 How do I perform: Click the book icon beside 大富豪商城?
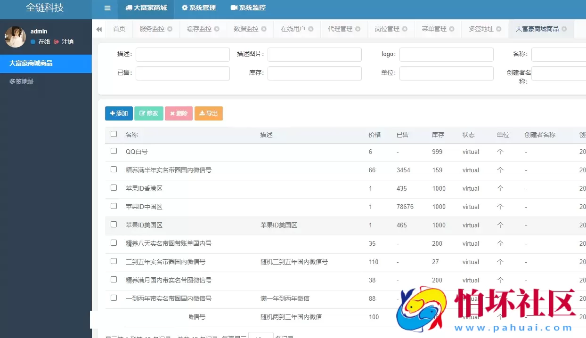coord(129,8)
